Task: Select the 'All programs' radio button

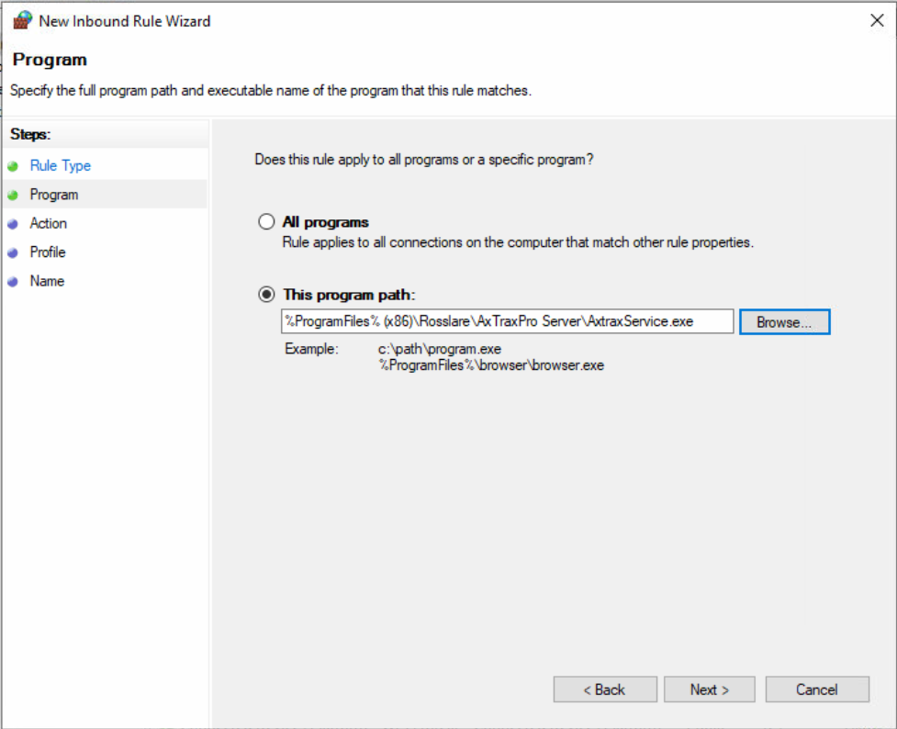Action: point(266,222)
